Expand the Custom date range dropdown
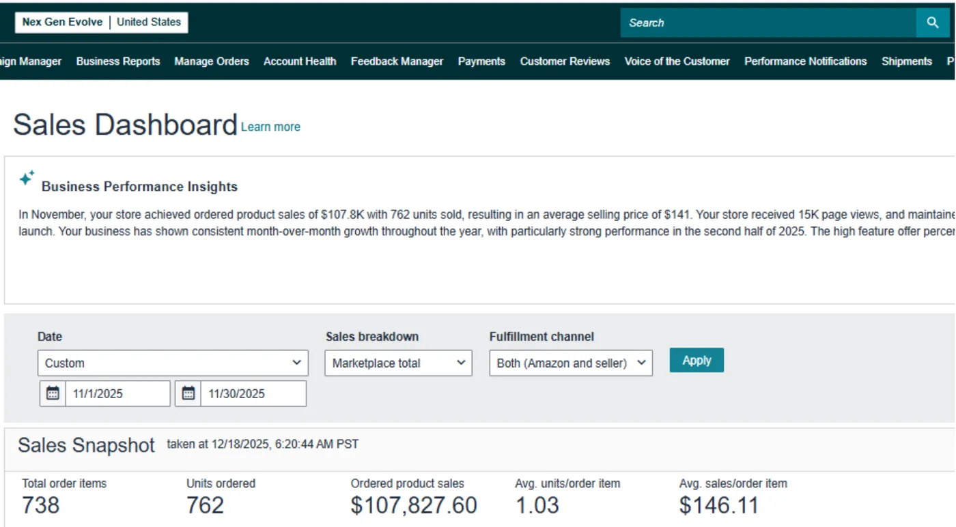956x527 pixels. pyautogui.click(x=173, y=363)
